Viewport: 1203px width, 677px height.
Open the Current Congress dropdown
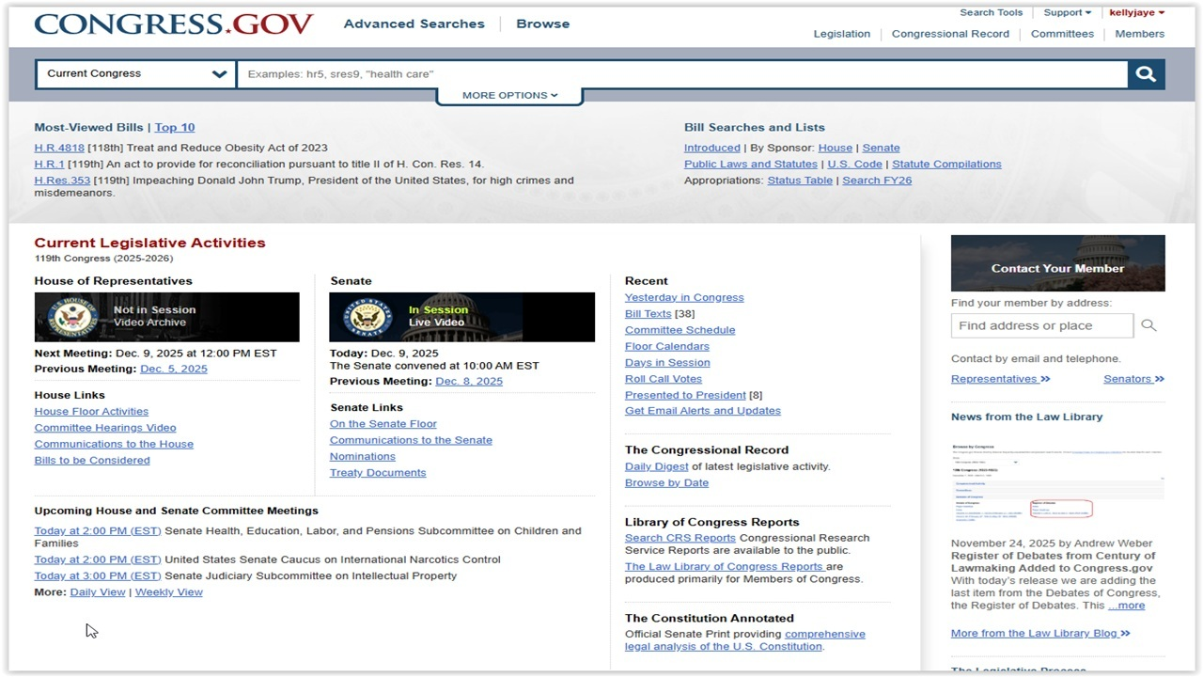coord(134,73)
